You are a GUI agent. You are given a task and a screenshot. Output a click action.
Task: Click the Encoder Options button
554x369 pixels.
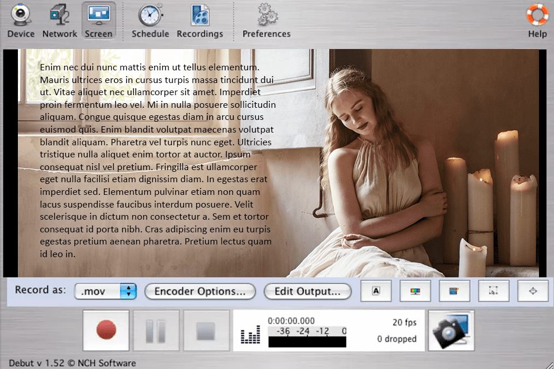(x=200, y=291)
